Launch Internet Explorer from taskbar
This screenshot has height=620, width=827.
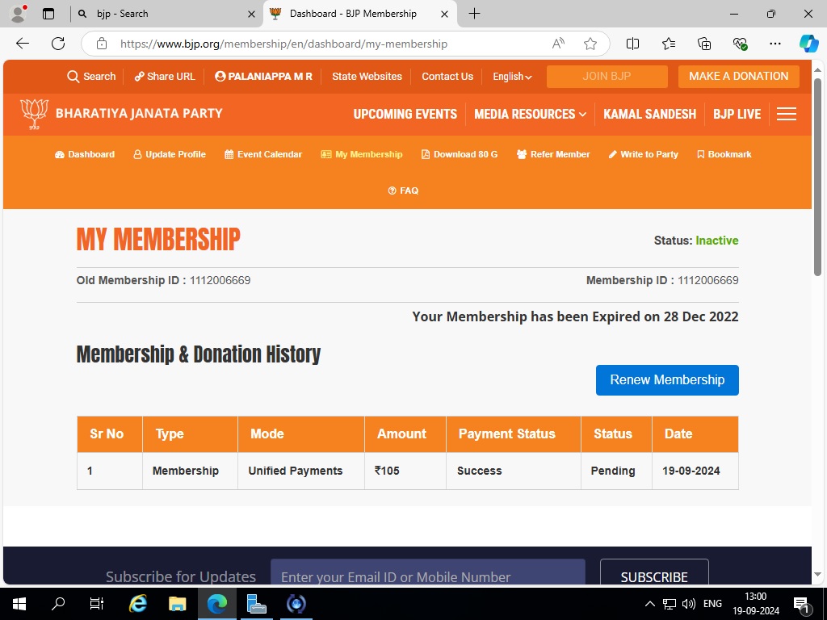point(137,604)
